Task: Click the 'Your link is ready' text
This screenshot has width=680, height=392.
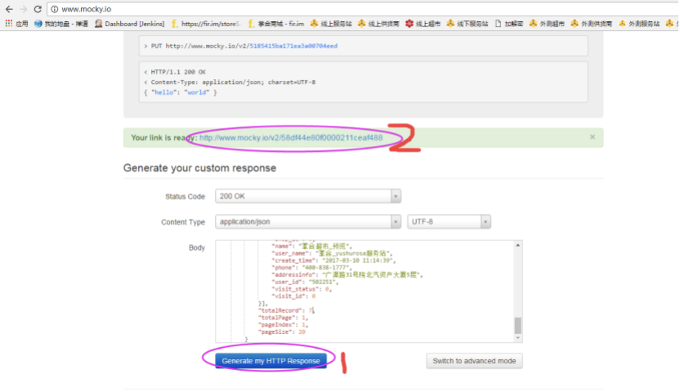Action: pos(164,138)
